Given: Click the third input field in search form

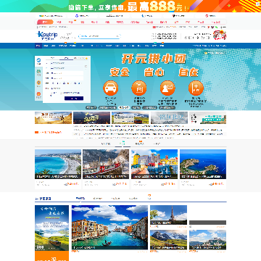Looking at the screenshot, I should pyautogui.click(x=67, y=73).
